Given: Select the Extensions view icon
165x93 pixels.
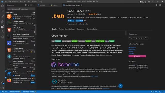Looking at the screenshot, I should (3, 26).
